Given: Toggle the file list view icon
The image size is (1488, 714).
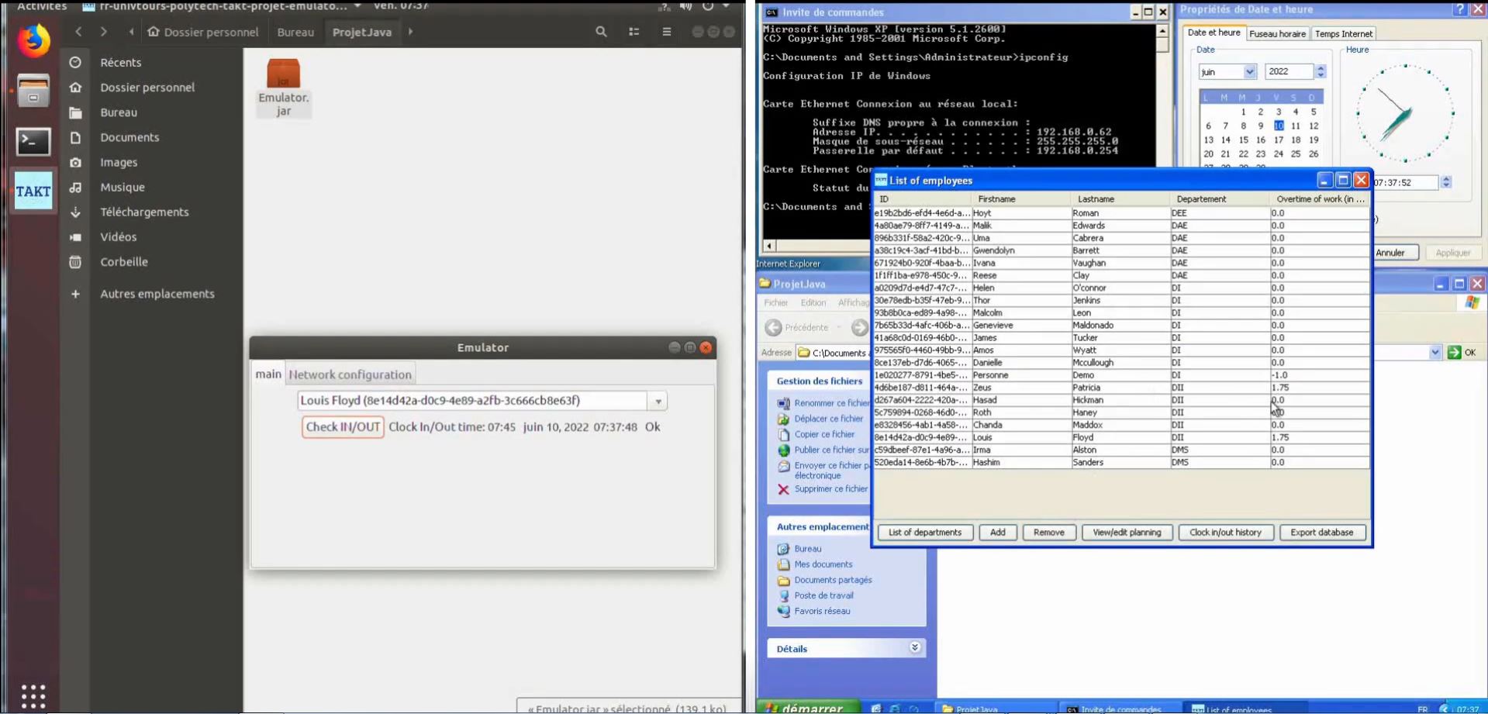Looking at the screenshot, I should [634, 32].
